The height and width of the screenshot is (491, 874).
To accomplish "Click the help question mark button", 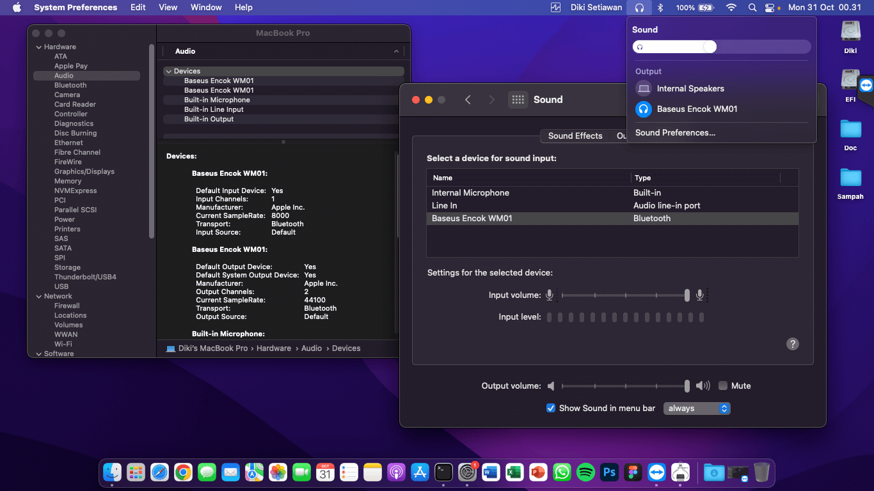I will coord(792,344).
